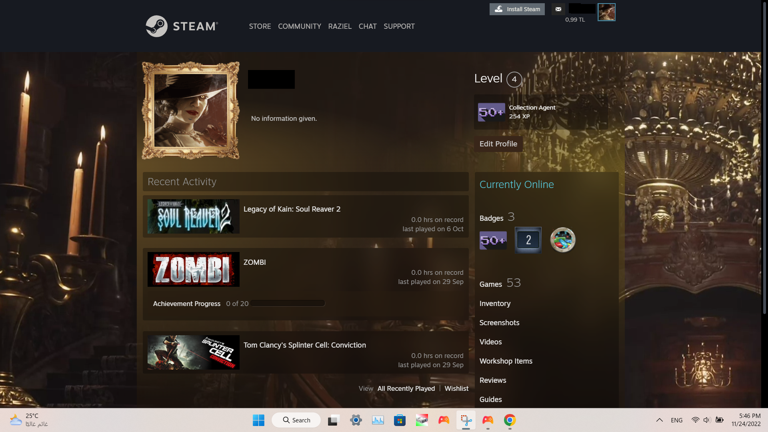
Task: Open the Reviews link
Action: point(493,380)
